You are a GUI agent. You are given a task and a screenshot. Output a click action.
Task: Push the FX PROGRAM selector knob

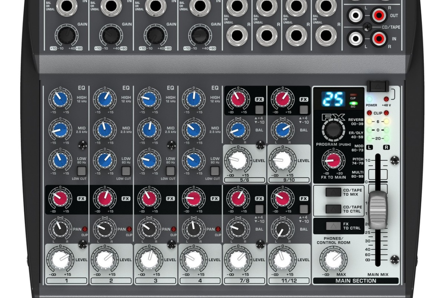[333, 130]
